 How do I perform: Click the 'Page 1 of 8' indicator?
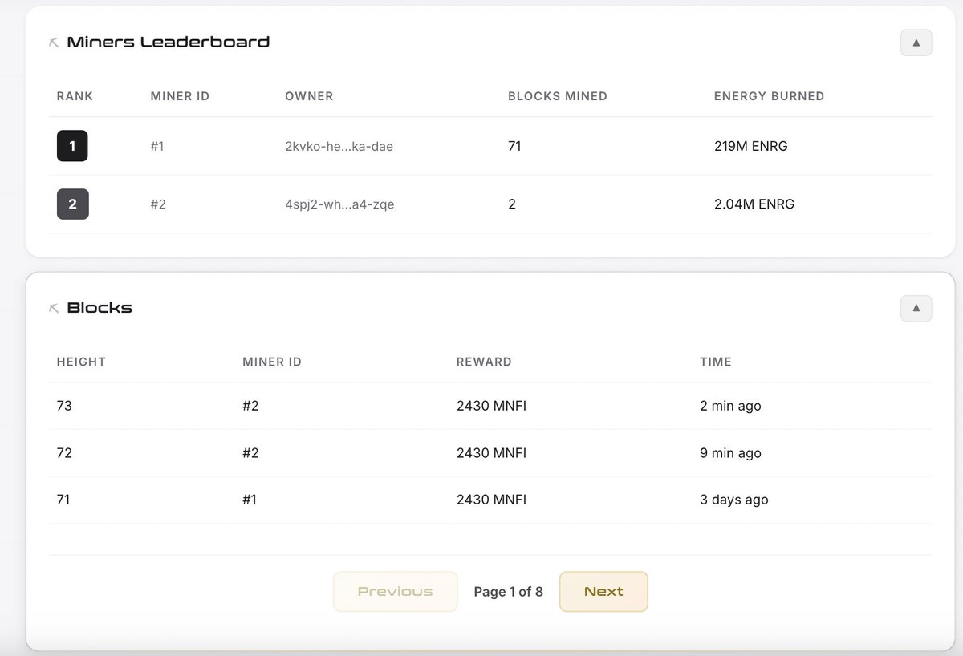508,592
